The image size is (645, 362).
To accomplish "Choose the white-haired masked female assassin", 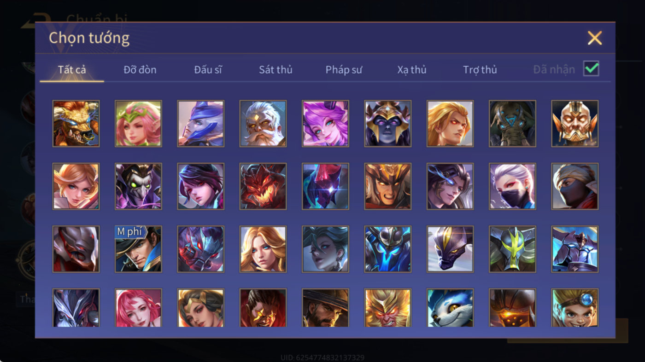I will (513, 186).
